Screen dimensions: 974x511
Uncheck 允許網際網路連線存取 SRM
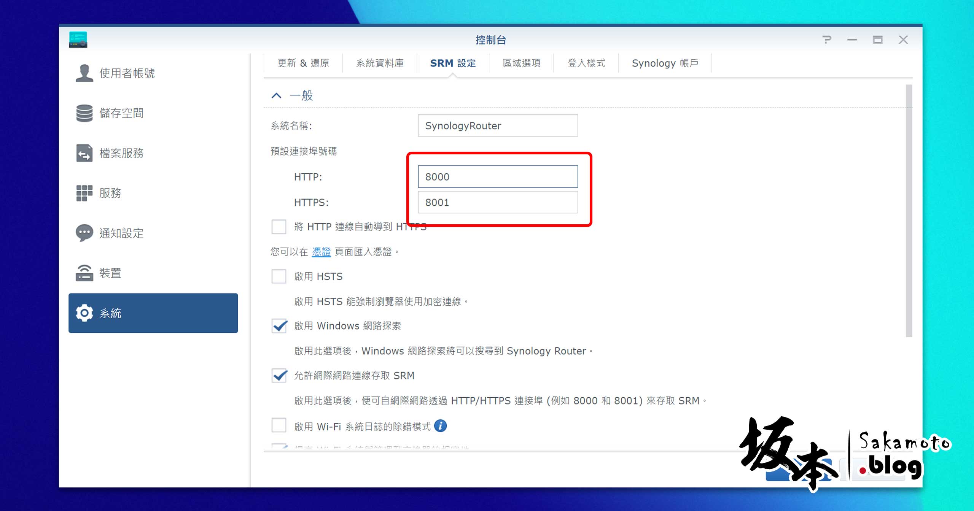(x=279, y=375)
